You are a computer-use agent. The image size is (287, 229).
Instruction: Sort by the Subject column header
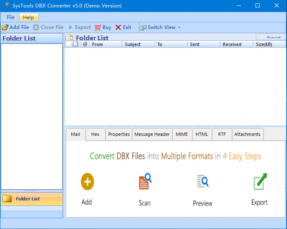pos(138,44)
